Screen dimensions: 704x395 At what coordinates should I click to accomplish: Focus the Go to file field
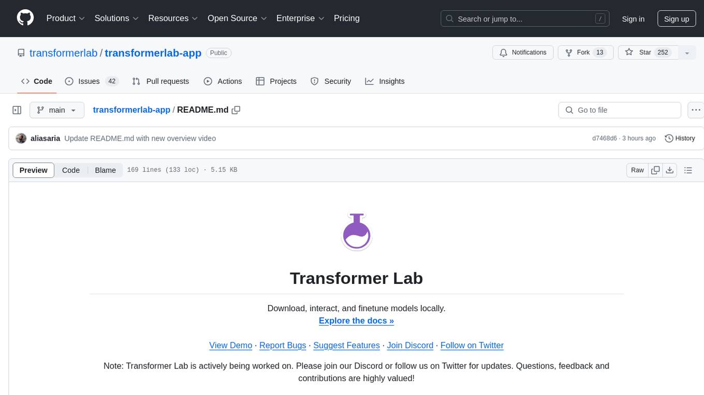pyautogui.click(x=620, y=110)
